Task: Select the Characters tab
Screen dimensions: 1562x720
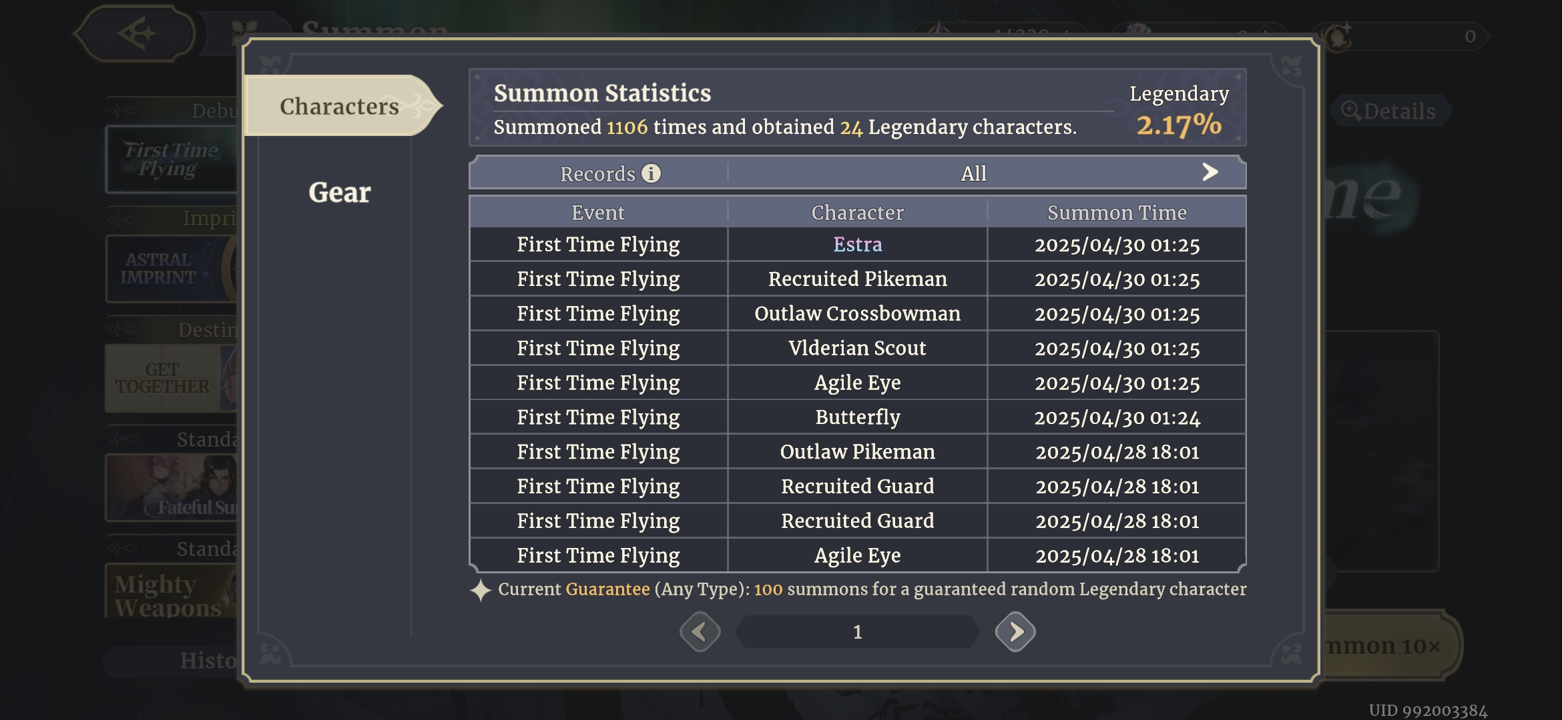Action: 339,106
